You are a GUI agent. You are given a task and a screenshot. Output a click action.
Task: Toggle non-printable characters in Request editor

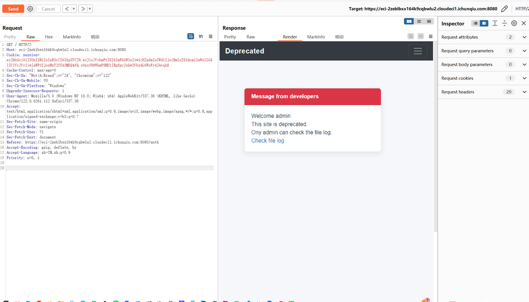(x=201, y=36)
